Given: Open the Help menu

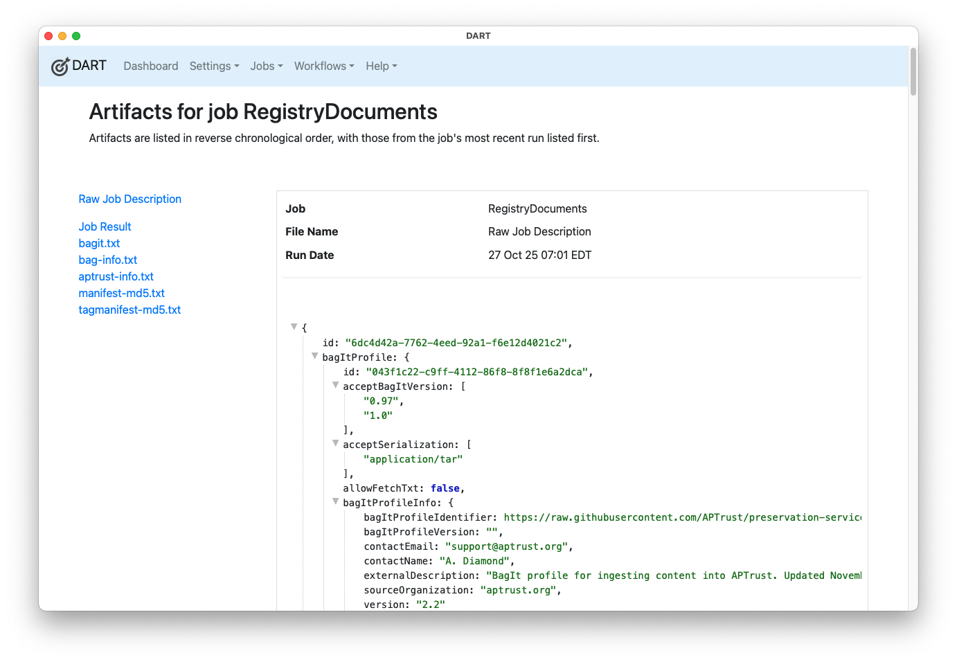Looking at the screenshot, I should tap(381, 66).
